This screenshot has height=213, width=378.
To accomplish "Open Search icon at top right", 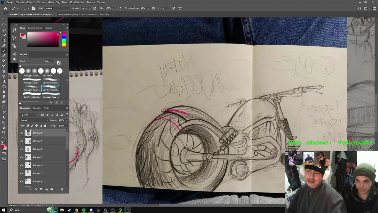I will point(359,8).
